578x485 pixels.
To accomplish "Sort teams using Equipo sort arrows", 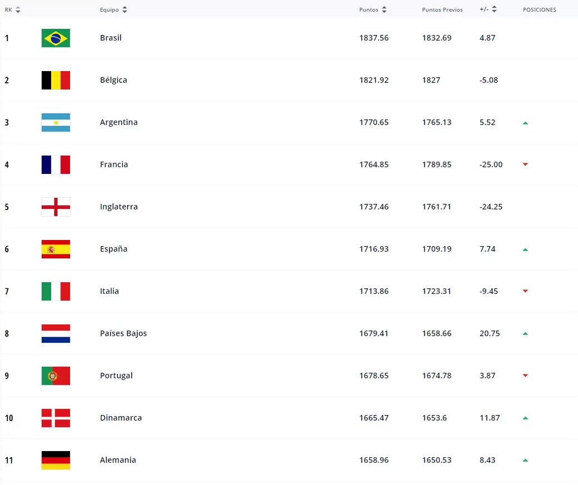I will (124, 10).
